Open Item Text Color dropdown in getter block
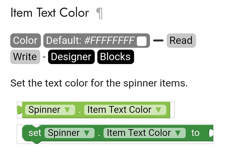The image size is (232, 164). tap(125, 110)
